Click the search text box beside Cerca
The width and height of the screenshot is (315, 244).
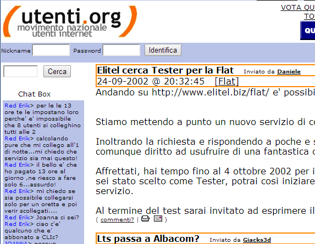(x=20, y=71)
